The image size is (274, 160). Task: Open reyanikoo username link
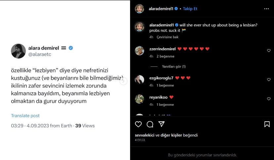tap(158, 97)
